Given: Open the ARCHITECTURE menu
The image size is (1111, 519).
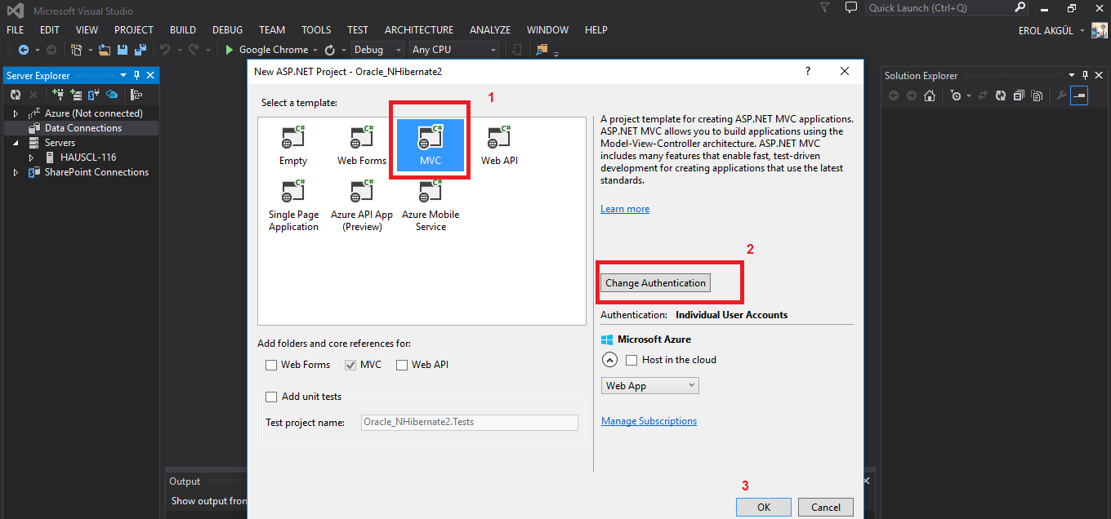Looking at the screenshot, I should pos(418,30).
